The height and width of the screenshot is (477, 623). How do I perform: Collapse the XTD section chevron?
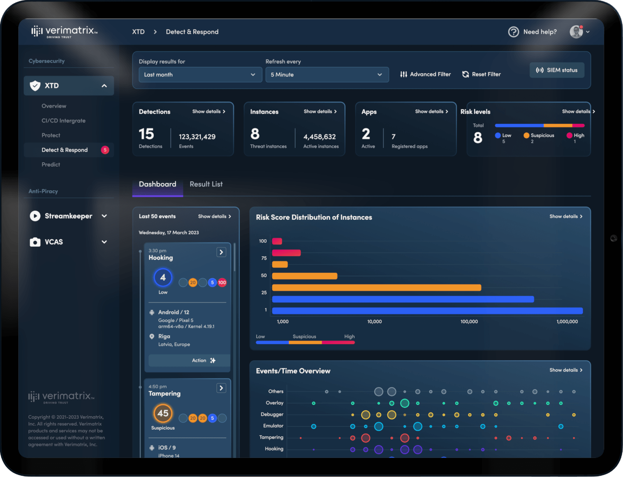[x=104, y=85]
